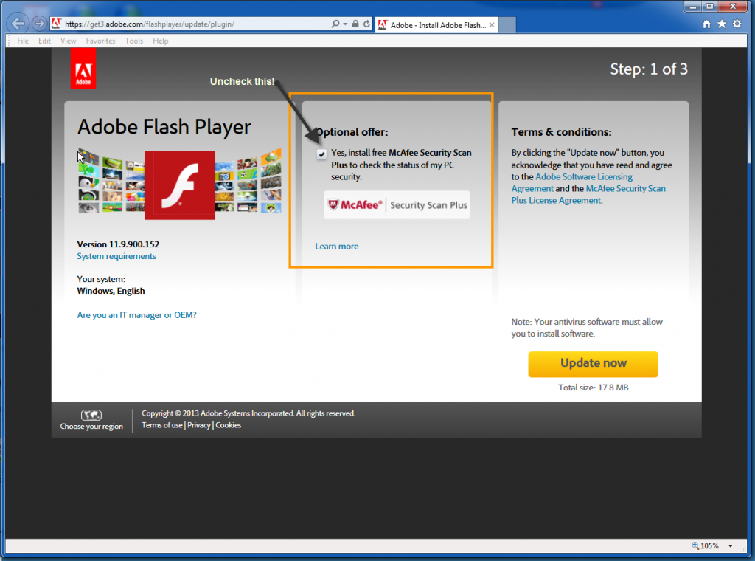Click the browser Forward arrow button
This screenshot has height=561, width=755.
click(40, 23)
